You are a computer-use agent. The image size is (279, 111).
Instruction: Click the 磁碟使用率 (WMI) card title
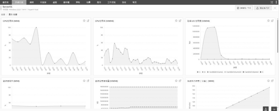tap(11, 81)
